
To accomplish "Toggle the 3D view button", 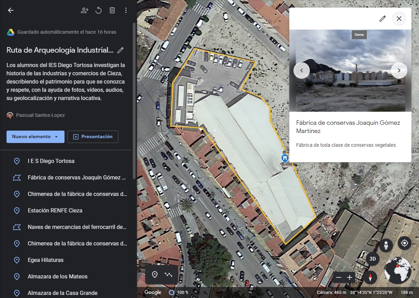I will pos(372,259).
